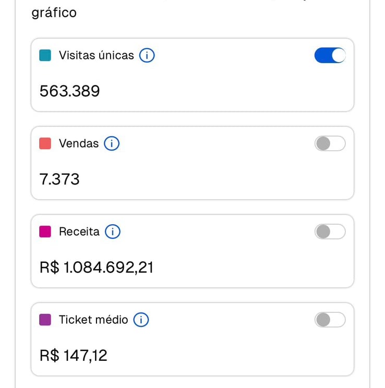Click the teal Visitas únicas color square

(45, 55)
